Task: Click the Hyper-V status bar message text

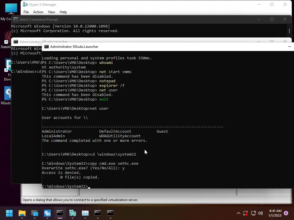Action: coord(80,200)
